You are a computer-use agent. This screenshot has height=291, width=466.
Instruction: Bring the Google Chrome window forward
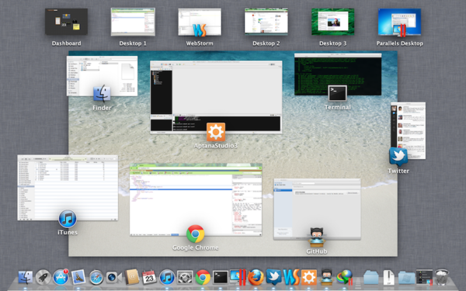pyautogui.click(x=196, y=200)
